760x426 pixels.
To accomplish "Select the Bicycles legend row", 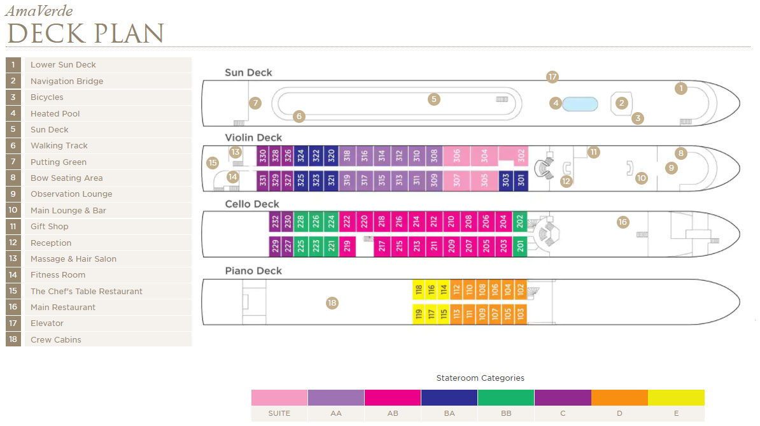I will coord(99,97).
